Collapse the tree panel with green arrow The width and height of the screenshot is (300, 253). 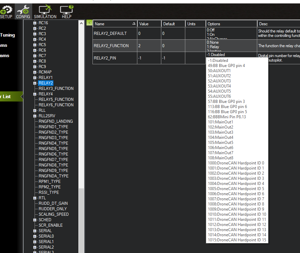click(89, 23)
